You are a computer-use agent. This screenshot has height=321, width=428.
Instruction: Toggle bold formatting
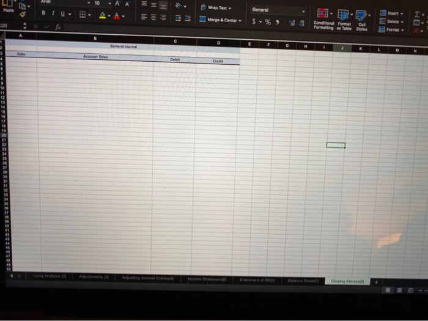pyautogui.click(x=43, y=13)
